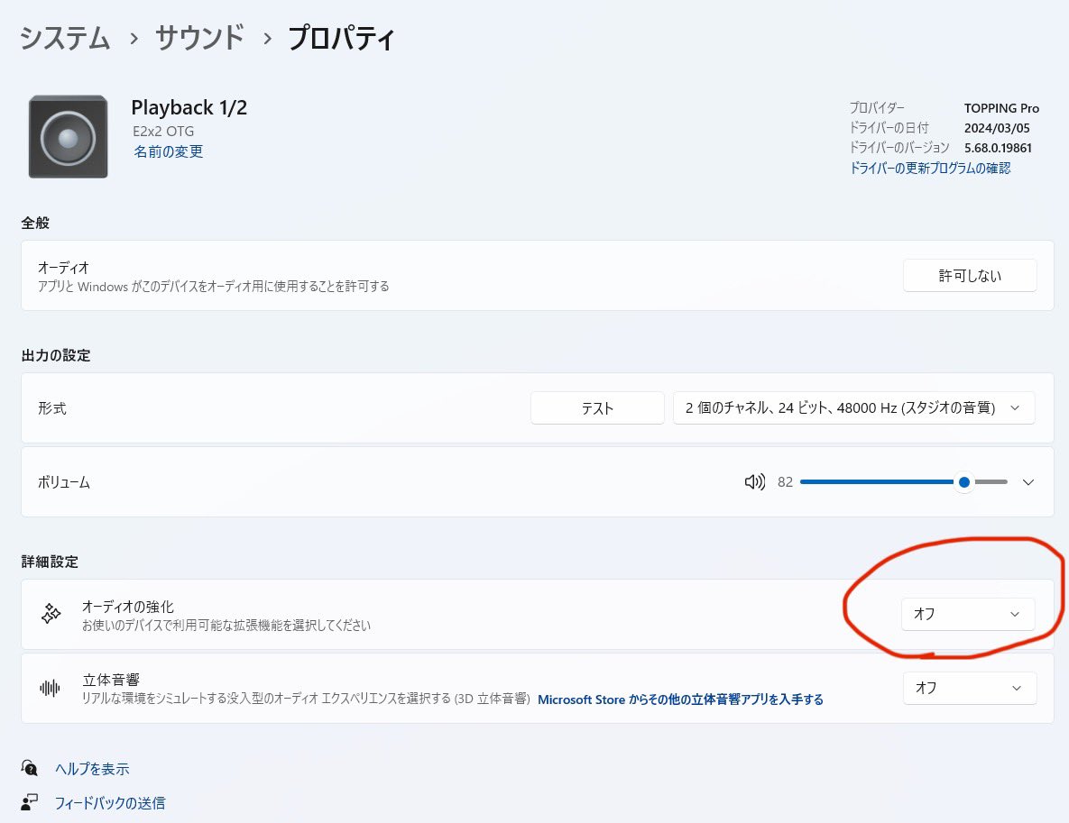Screen dimensions: 1069x823
Task: Open ドライバーの更新プログラムの確認 link
Action: (x=930, y=169)
